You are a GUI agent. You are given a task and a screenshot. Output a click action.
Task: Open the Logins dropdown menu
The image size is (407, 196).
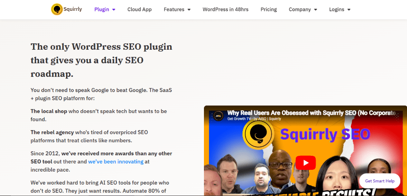click(340, 9)
